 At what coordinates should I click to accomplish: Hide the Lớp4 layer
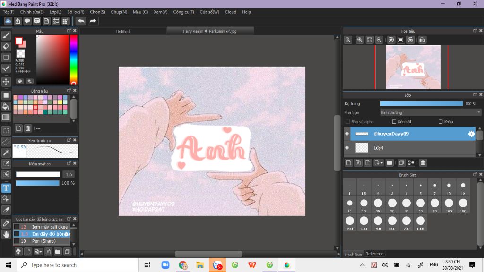(347, 148)
